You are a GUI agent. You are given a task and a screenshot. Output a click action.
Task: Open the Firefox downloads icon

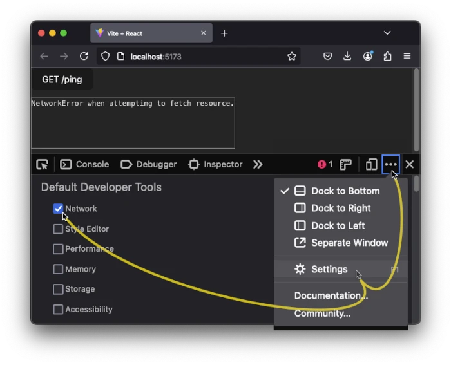tap(347, 57)
